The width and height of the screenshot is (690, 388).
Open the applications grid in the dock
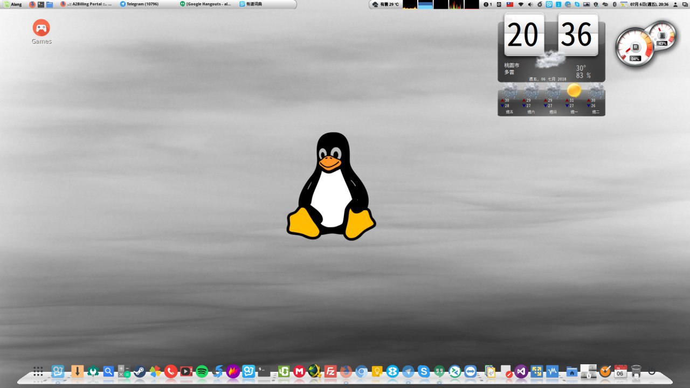[x=38, y=371]
